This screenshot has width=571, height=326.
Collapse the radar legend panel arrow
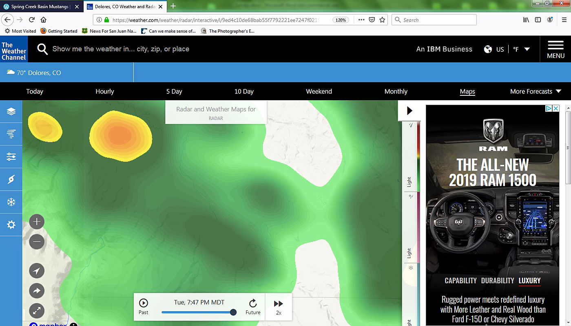click(x=409, y=111)
